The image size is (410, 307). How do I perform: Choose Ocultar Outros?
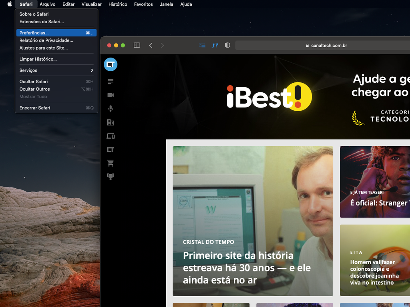point(56,89)
